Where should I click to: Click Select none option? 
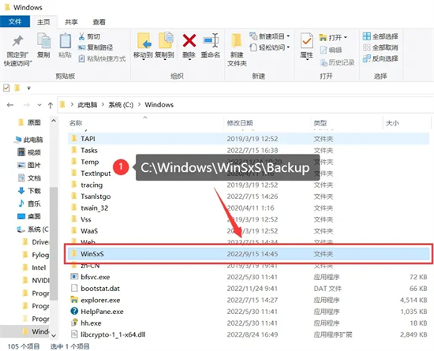tap(380, 47)
